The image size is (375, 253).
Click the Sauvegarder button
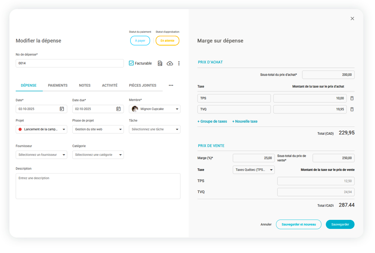(340, 224)
